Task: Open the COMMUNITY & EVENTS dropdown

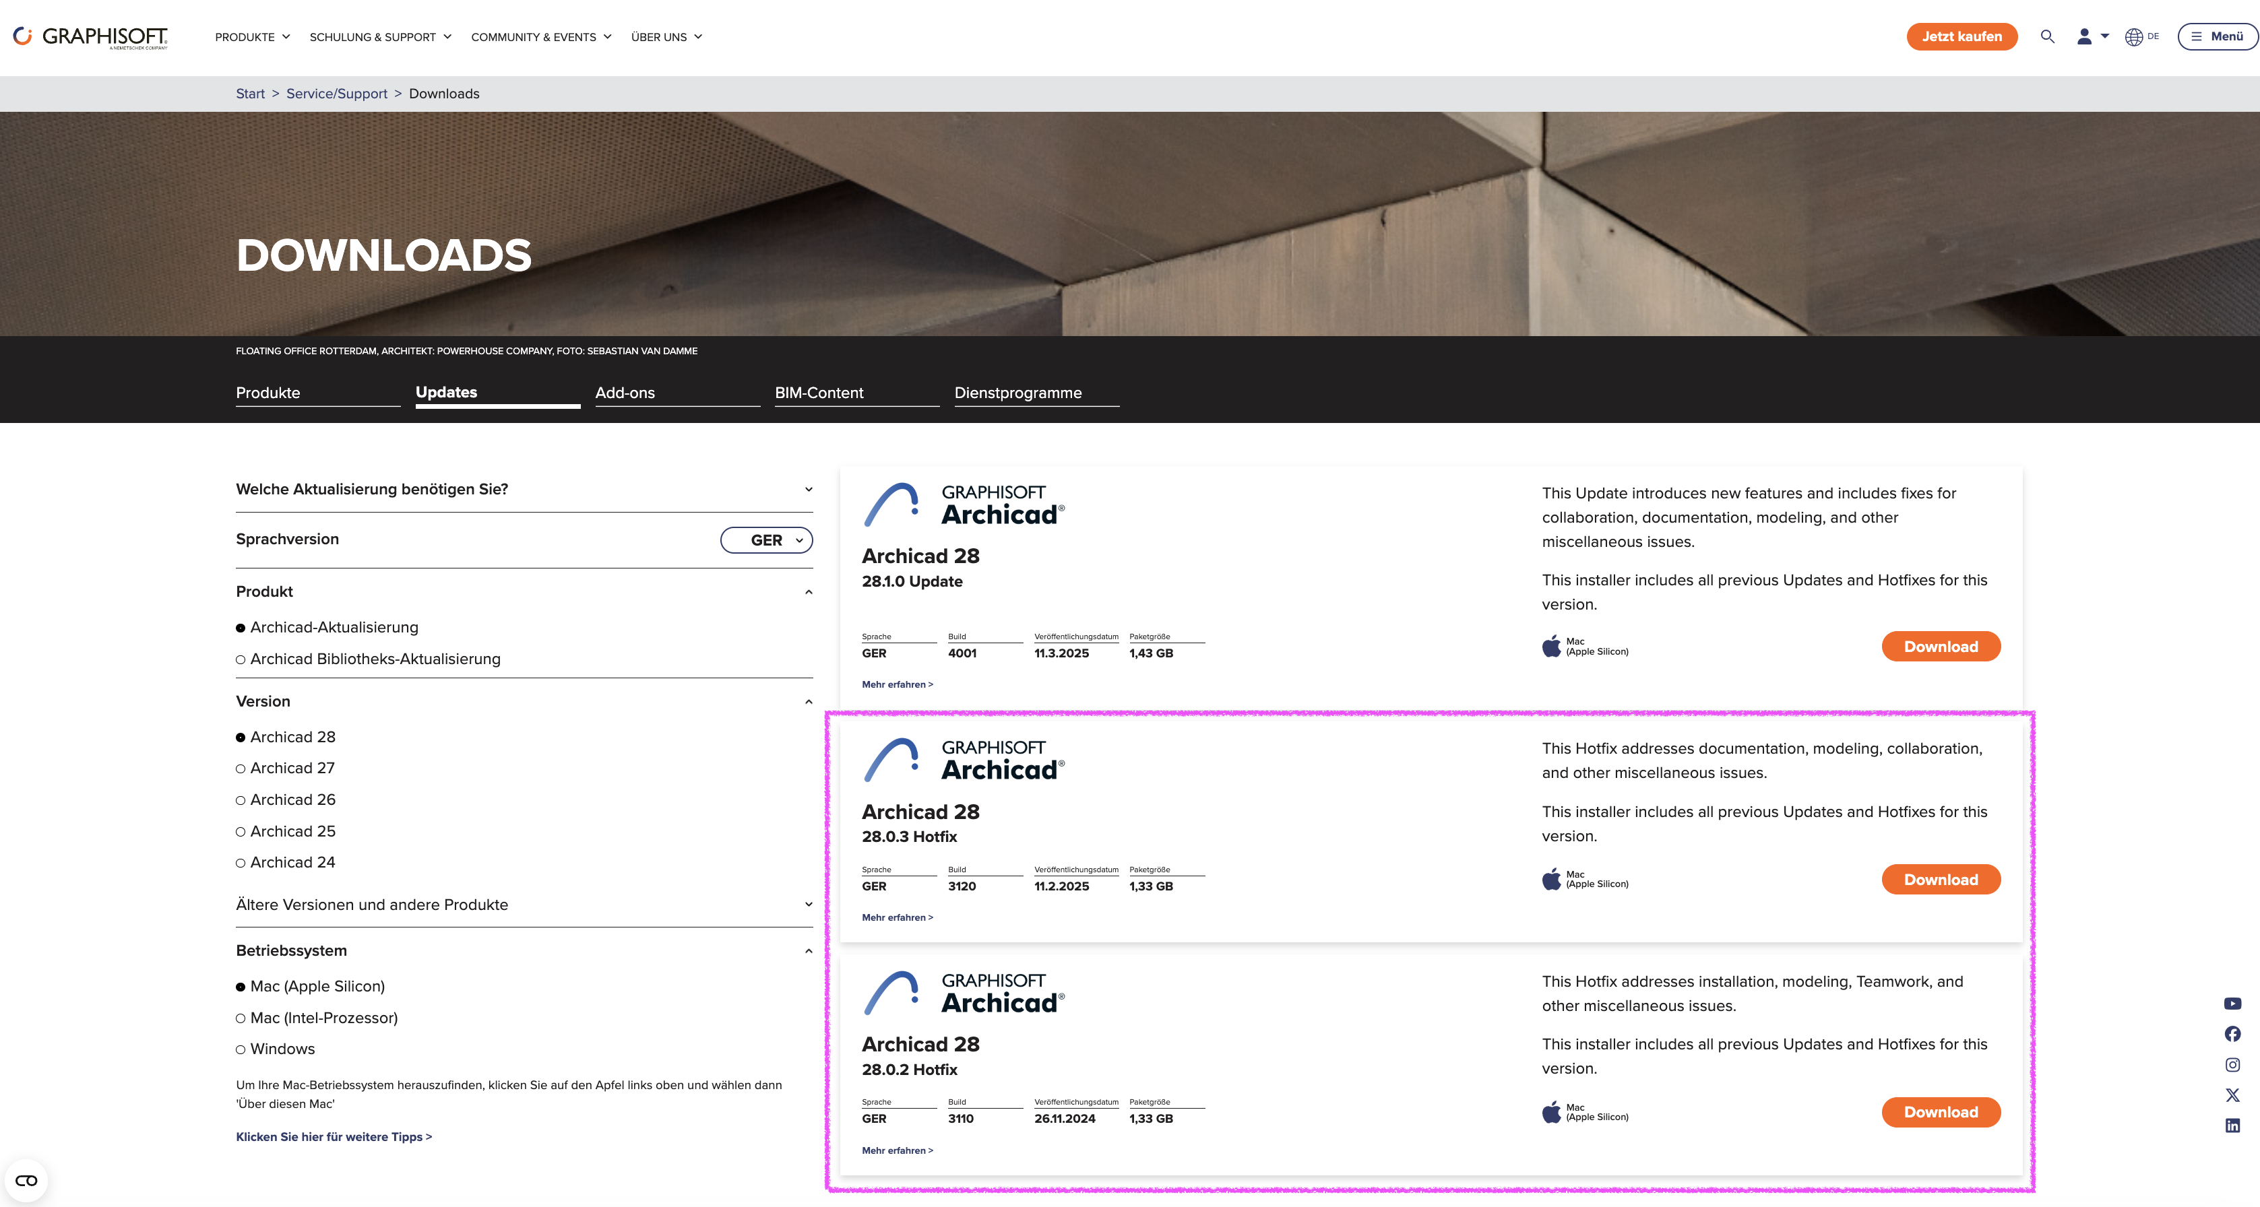Action: (541, 37)
